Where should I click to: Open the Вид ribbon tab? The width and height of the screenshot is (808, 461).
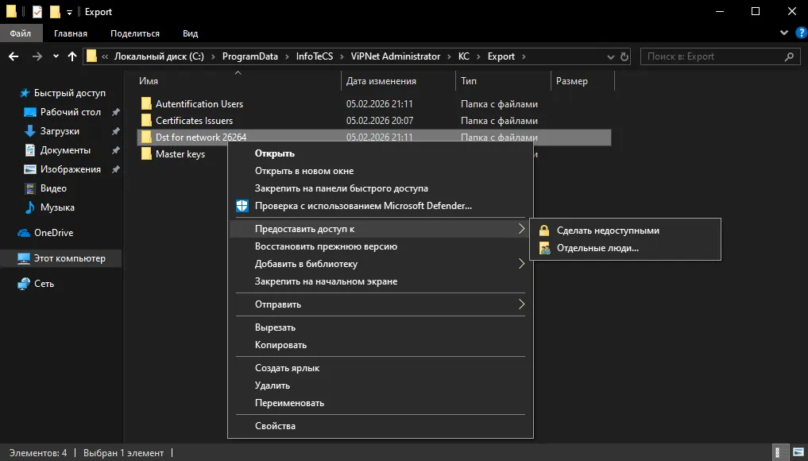pos(190,33)
